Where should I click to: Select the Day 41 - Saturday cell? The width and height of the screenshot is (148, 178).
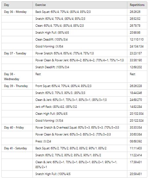(17, 148)
